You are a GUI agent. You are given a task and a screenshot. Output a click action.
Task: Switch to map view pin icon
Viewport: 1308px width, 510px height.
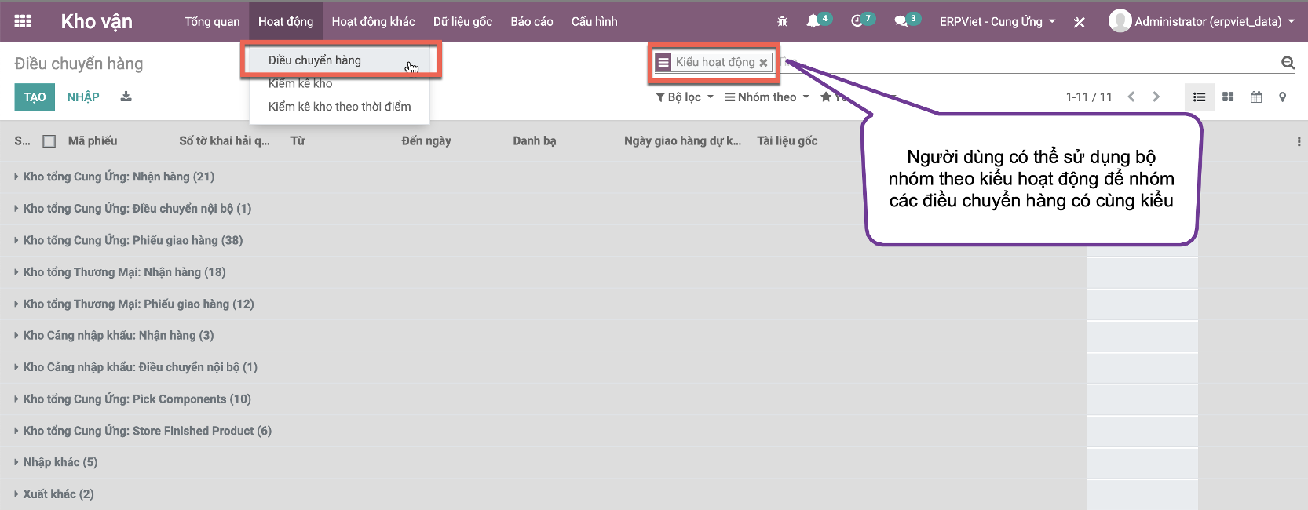pyautogui.click(x=1283, y=97)
